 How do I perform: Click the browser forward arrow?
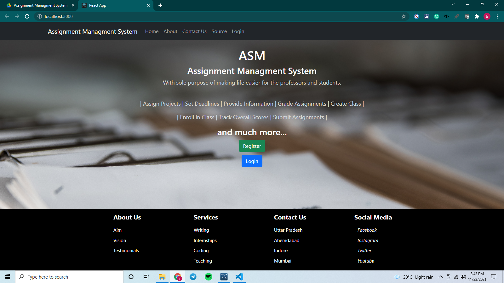click(x=17, y=16)
